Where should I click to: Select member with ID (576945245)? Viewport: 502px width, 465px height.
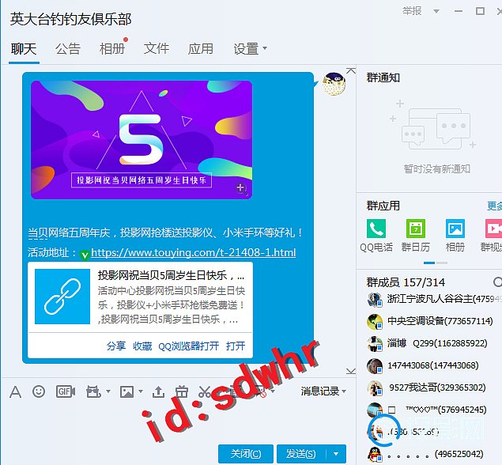click(427, 410)
